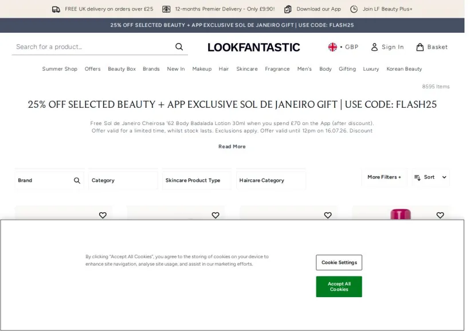Click the fourth product pink bottle thumbnail

[x=401, y=215]
